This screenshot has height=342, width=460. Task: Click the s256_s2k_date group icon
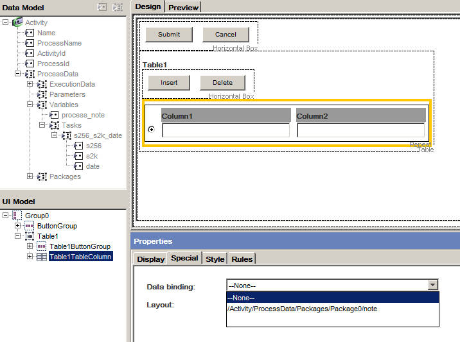(66, 135)
